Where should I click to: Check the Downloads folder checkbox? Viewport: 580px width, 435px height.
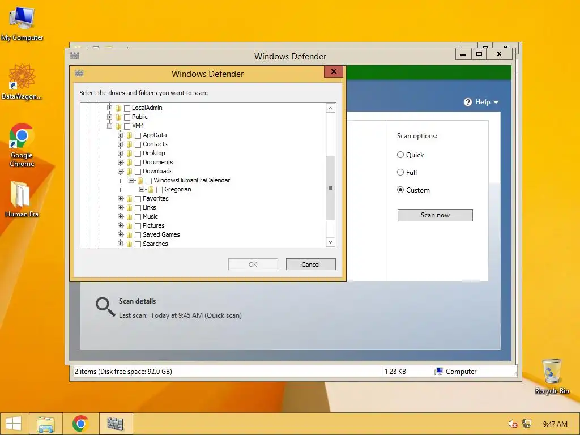coord(138,172)
